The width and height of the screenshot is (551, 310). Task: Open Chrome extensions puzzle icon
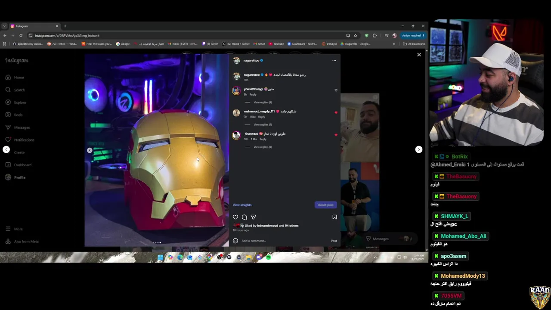coord(375,36)
